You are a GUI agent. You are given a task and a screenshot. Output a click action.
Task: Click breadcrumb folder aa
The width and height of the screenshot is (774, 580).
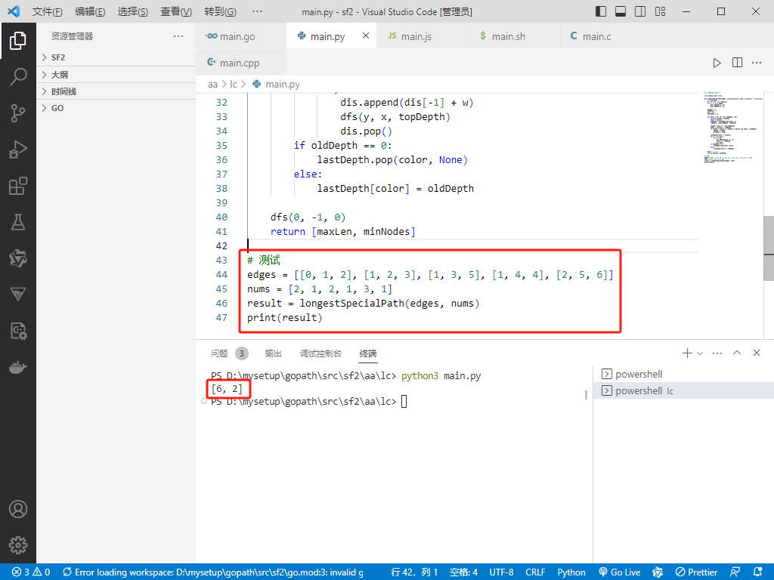(x=212, y=85)
